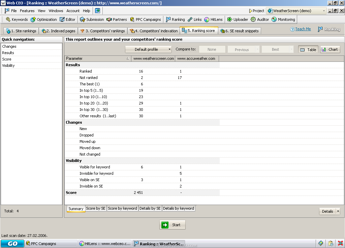Screen dimensions: 345x248
Task: Select the Details by SE tab
Action: 150,208
